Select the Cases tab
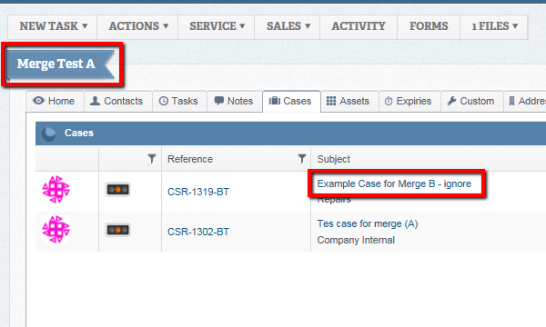Image resolution: width=546 pixels, height=327 pixels. coord(291,101)
